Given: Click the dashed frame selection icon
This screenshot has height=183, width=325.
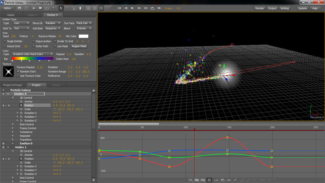Looking at the screenshot, I should coord(47,8).
